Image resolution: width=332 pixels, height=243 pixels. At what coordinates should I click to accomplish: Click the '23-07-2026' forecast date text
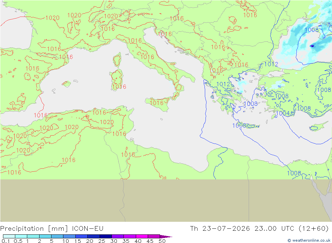coord(226,228)
